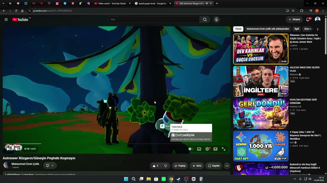This screenshot has height=183, width=327.
Task: Go back to the previous page
Action: coord(4,11)
